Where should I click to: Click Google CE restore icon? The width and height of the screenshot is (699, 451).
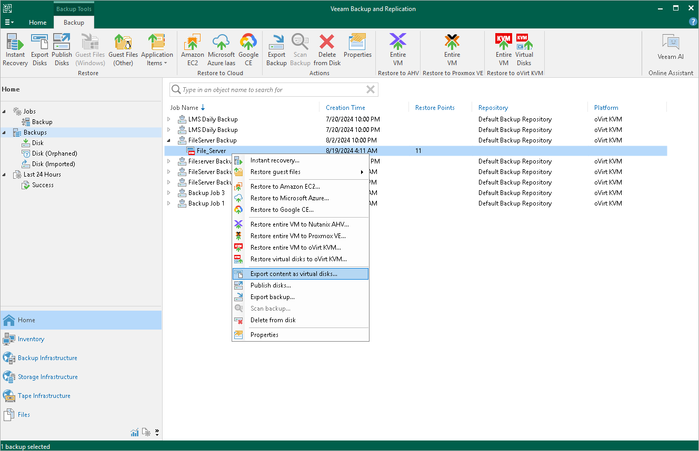pos(248,50)
